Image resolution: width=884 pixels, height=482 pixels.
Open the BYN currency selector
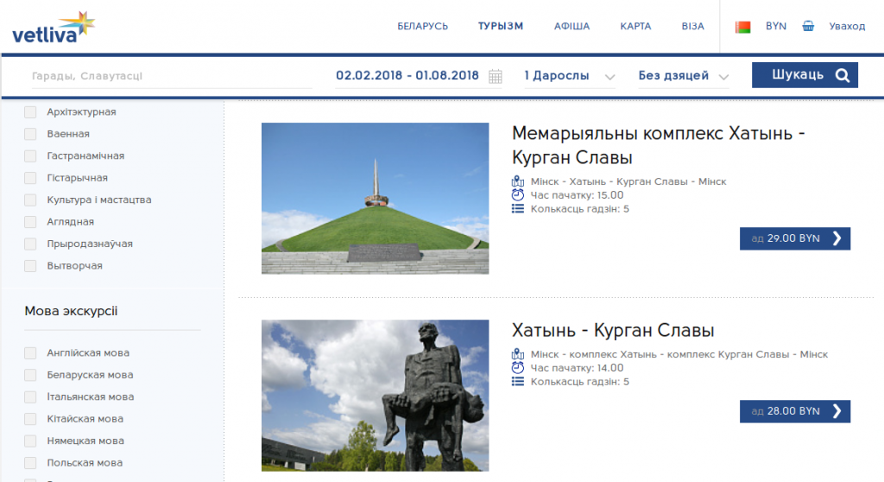point(776,26)
